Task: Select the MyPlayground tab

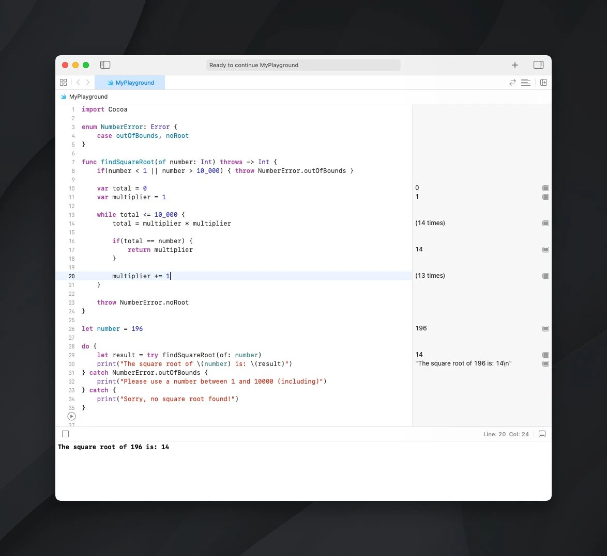Action: (x=130, y=83)
